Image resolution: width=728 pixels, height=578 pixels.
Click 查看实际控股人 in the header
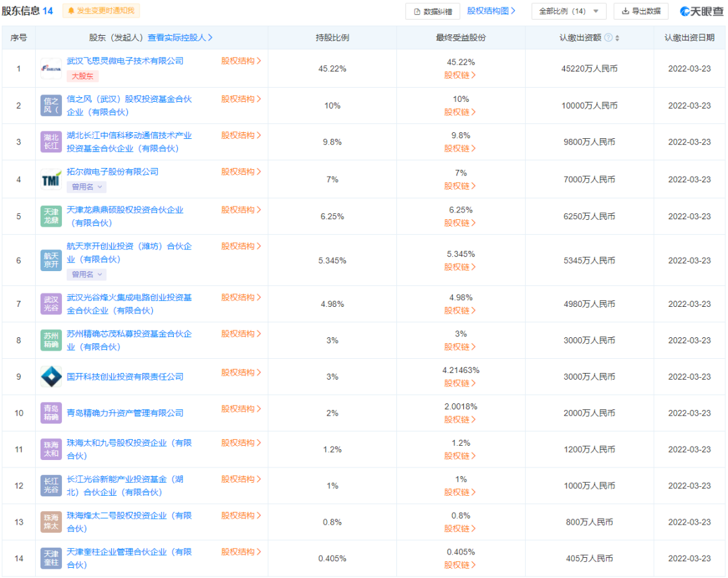[180, 38]
